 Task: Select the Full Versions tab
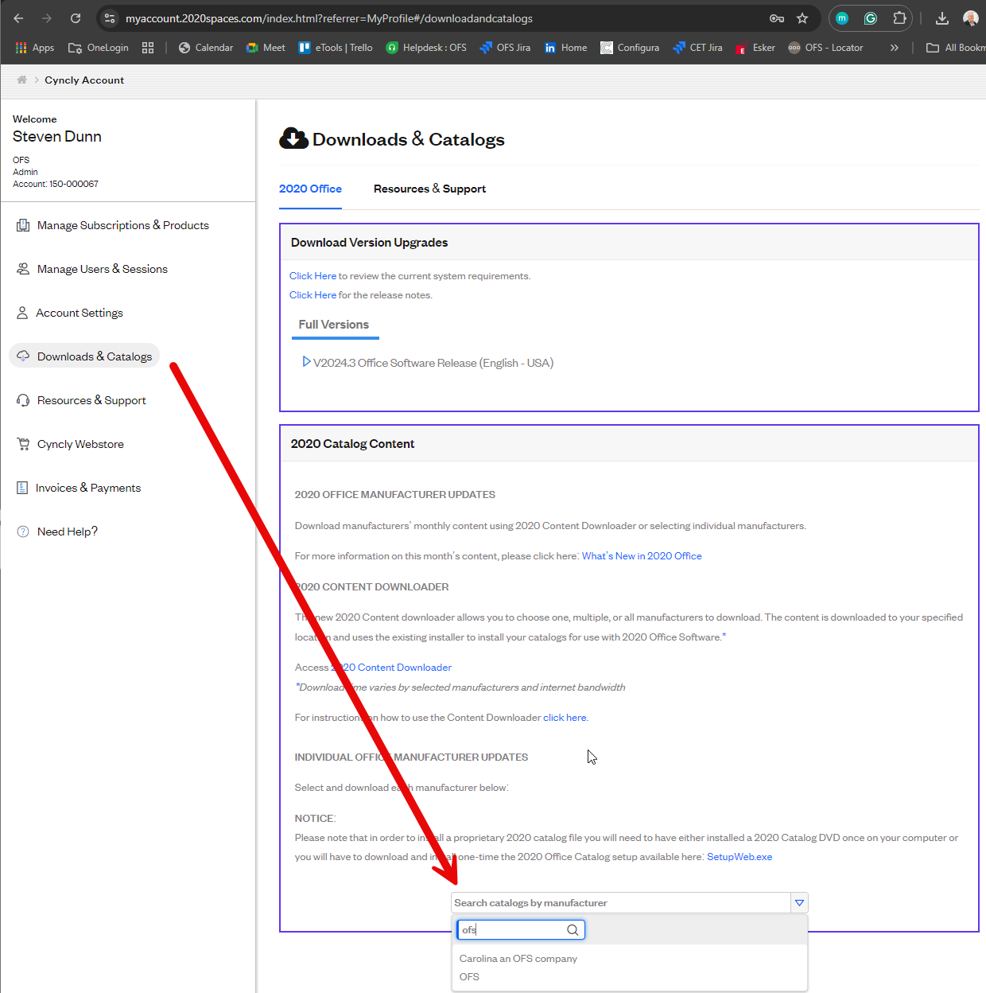[x=334, y=325]
